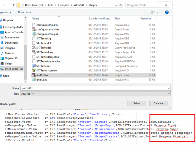Viewport: 196px width, 149px height.
Task: Click the Músicas note icon
Action: tap(2, 53)
